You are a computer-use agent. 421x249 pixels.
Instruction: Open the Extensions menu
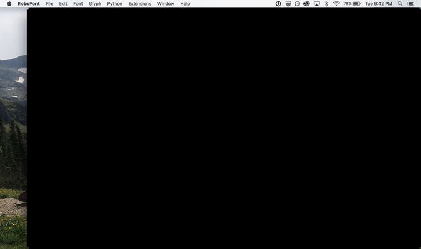click(140, 3)
